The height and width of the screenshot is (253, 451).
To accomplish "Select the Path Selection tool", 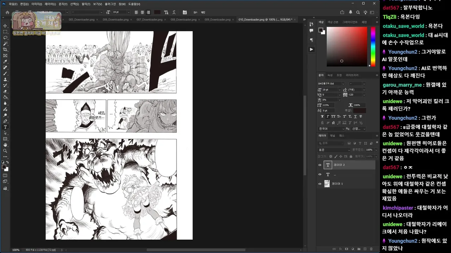I will [x=5, y=133].
